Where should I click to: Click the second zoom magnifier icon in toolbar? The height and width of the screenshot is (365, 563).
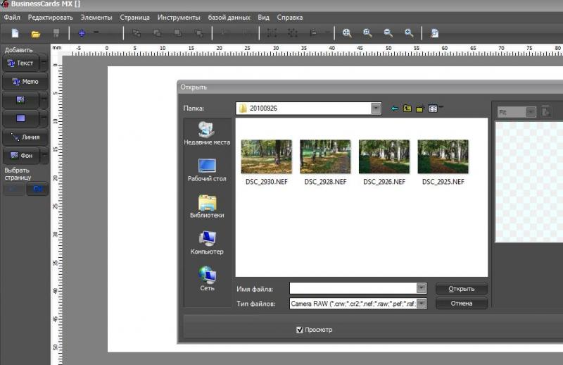tap(367, 33)
